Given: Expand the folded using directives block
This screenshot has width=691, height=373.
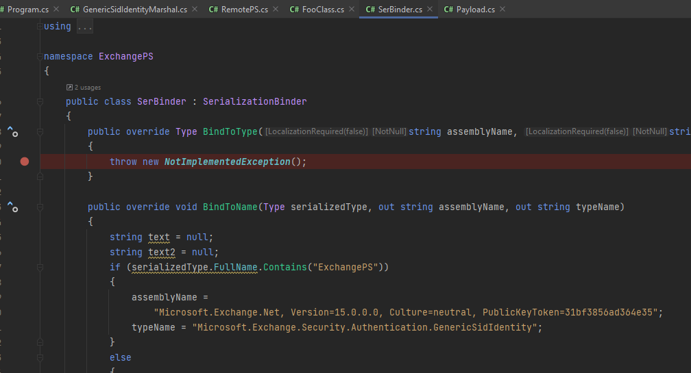Looking at the screenshot, I should (x=40, y=26).
